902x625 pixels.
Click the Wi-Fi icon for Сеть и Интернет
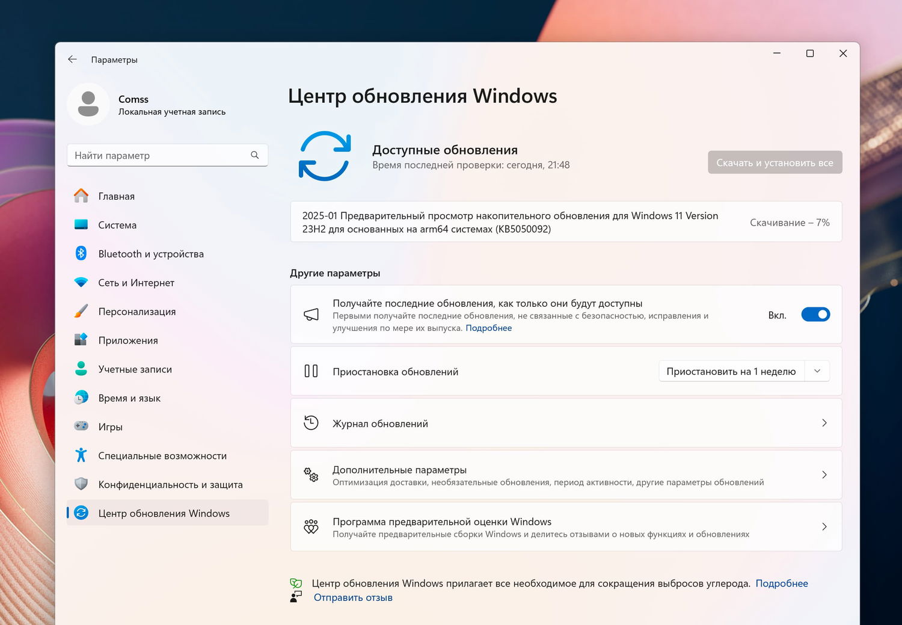click(81, 282)
